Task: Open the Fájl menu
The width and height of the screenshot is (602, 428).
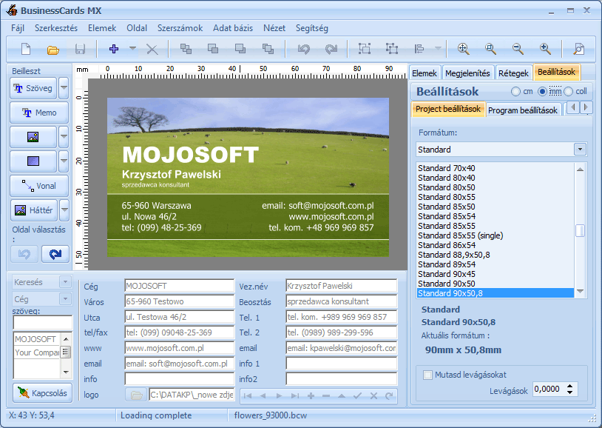Action: [18, 28]
